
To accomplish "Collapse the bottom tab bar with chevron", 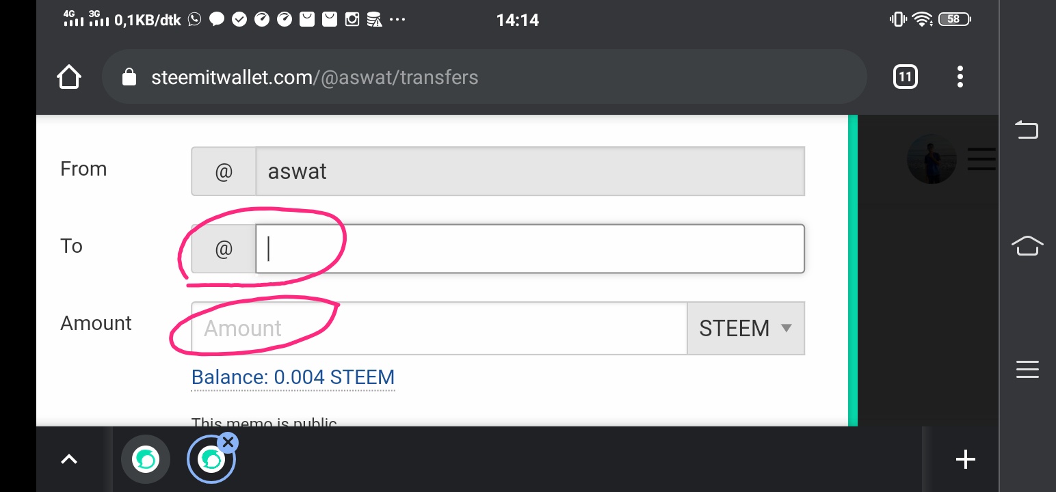I will point(69,460).
